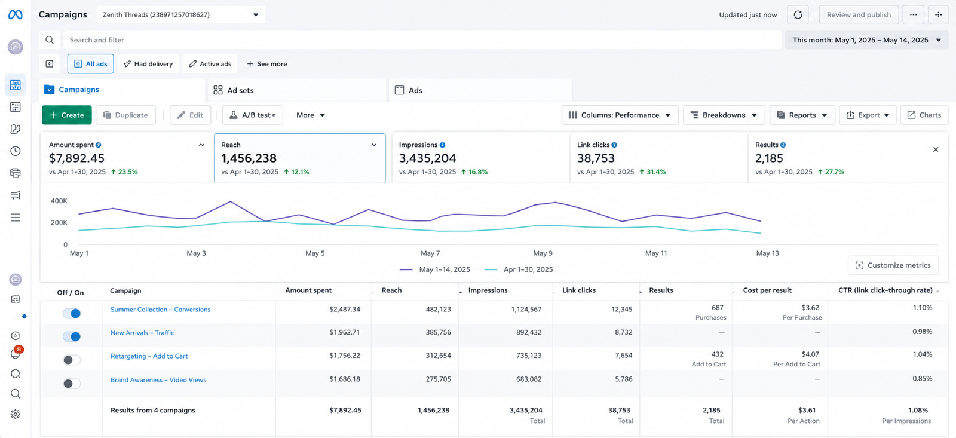Viewport: 956px width, 438px height.
Task: Open New Arrivals – Traffic campaign link
Action: point(142,333)
